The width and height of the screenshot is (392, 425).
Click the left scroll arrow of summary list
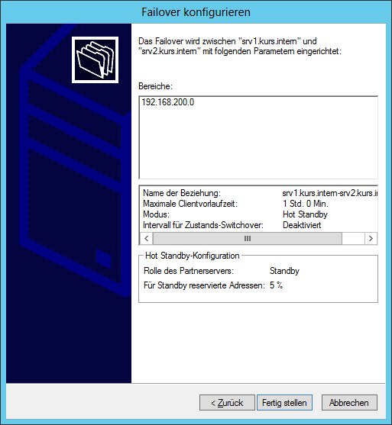147,239
